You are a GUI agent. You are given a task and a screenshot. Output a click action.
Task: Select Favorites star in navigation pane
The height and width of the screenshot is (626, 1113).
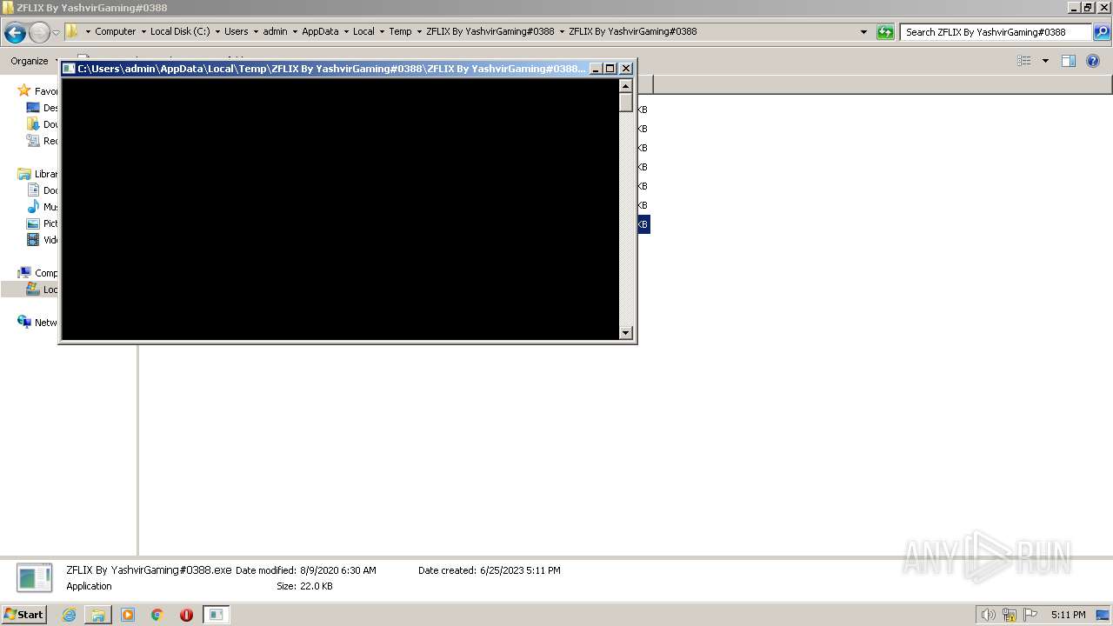point(23,91)
